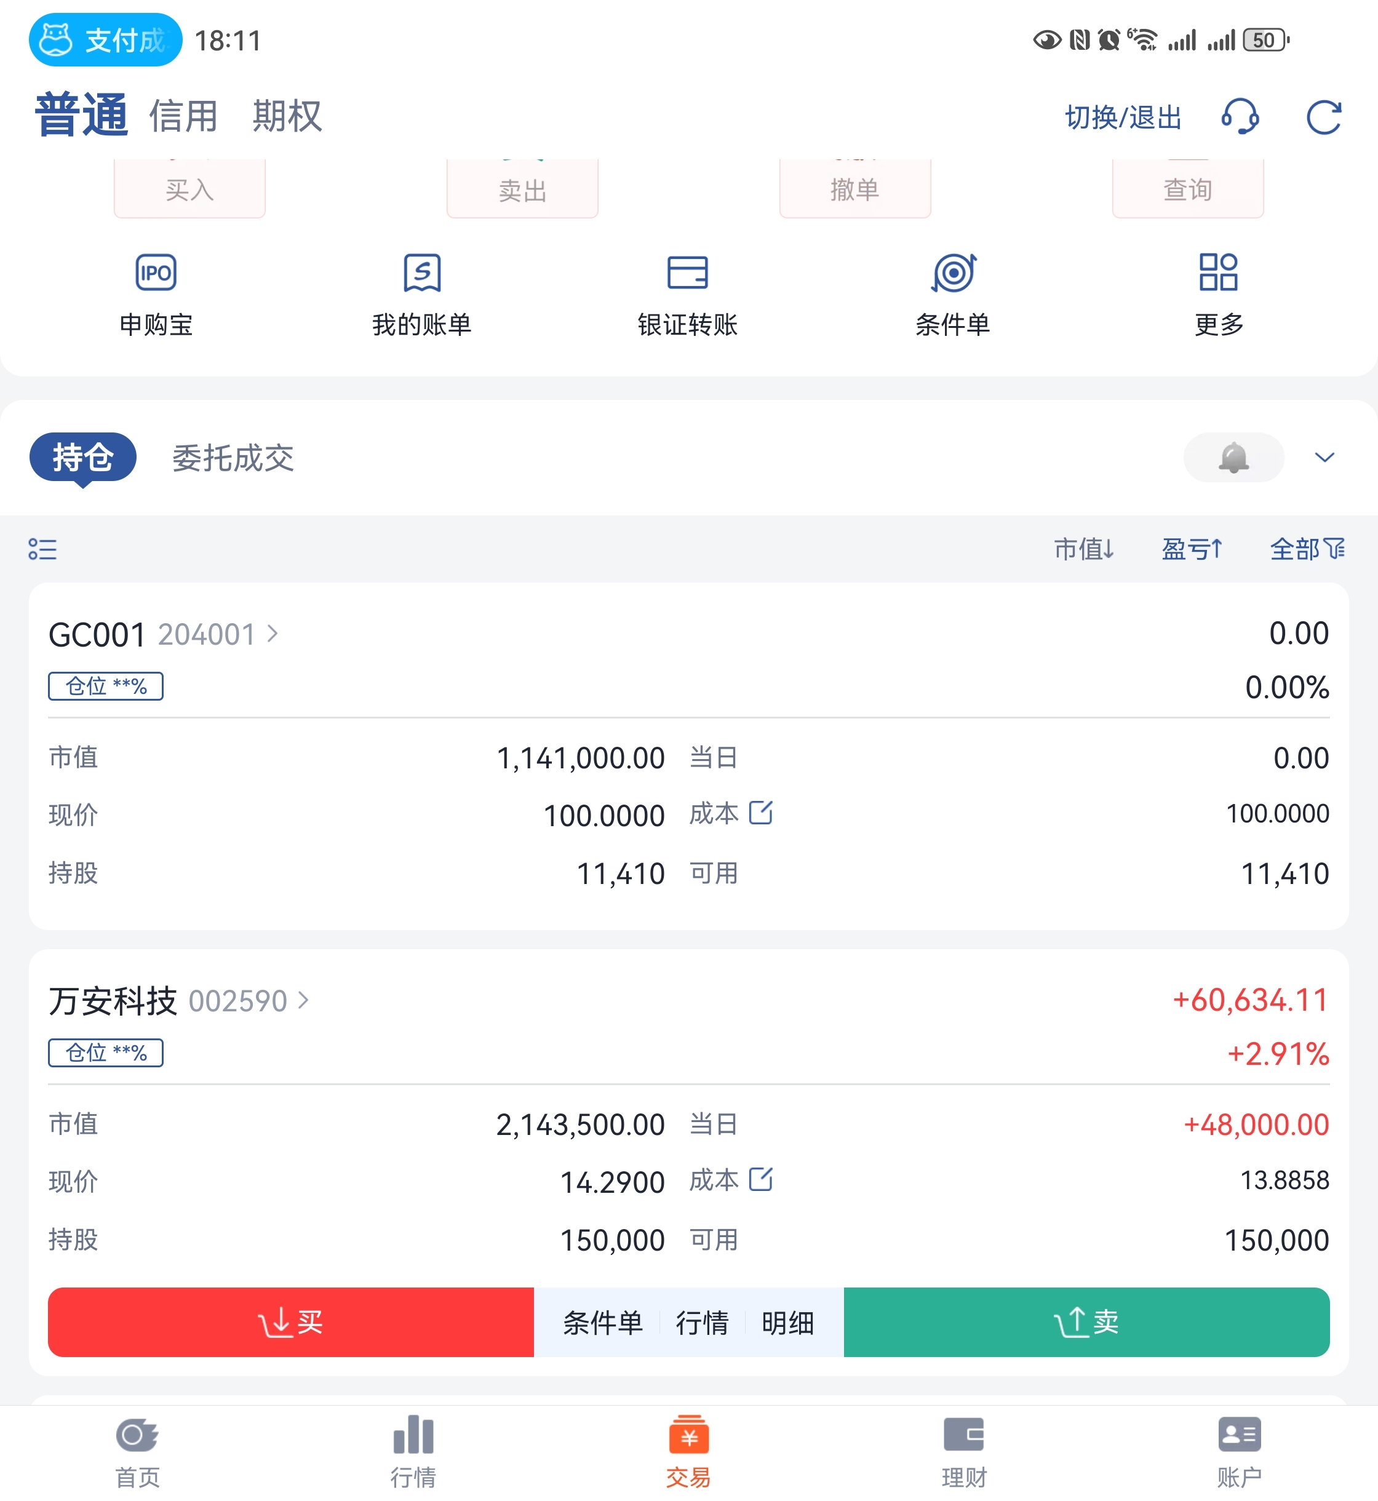1378x1501 pixels.
Task: Sort holdings by 市值
Action: [1084, 549]
